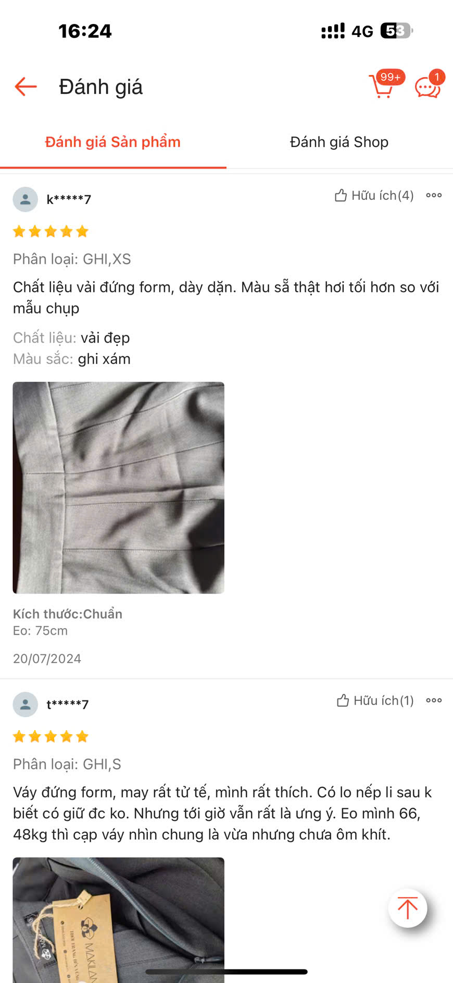Switch to the Đánh giá Shop tab

tap(339, 142)
